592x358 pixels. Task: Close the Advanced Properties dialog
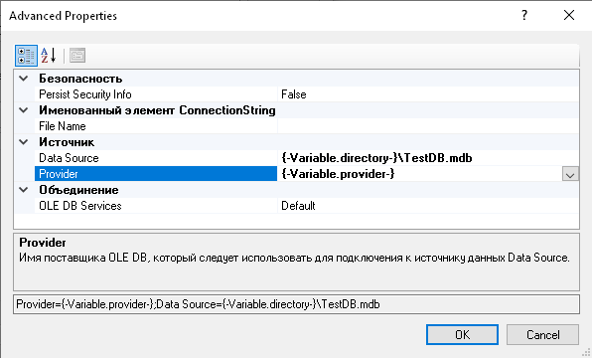click(569, 15)
